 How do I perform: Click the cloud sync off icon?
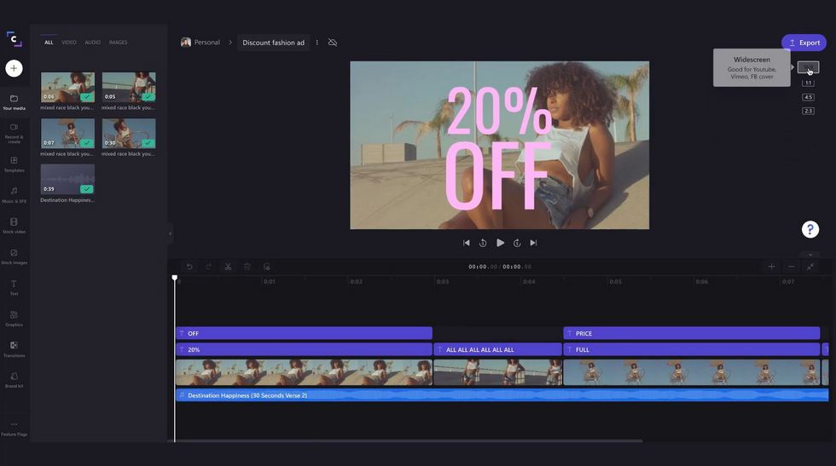click(x=333, y=43)
